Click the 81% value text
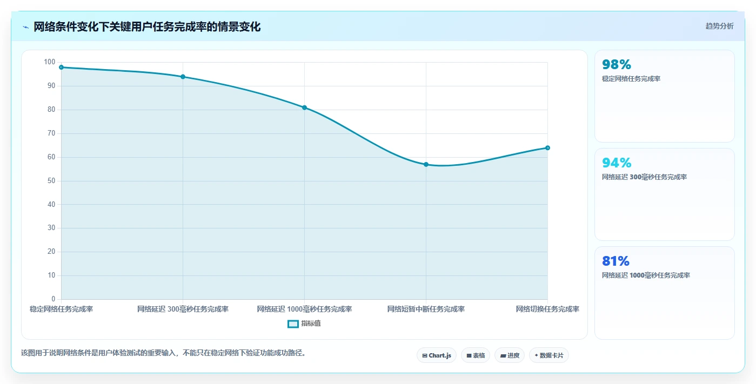The height and width of the screenshot is (384, 756). point(616,261)
